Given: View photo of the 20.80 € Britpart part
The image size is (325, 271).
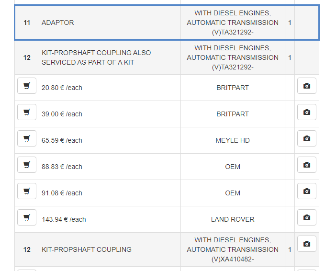Looking at the screenshot, I should pos(306,86).
